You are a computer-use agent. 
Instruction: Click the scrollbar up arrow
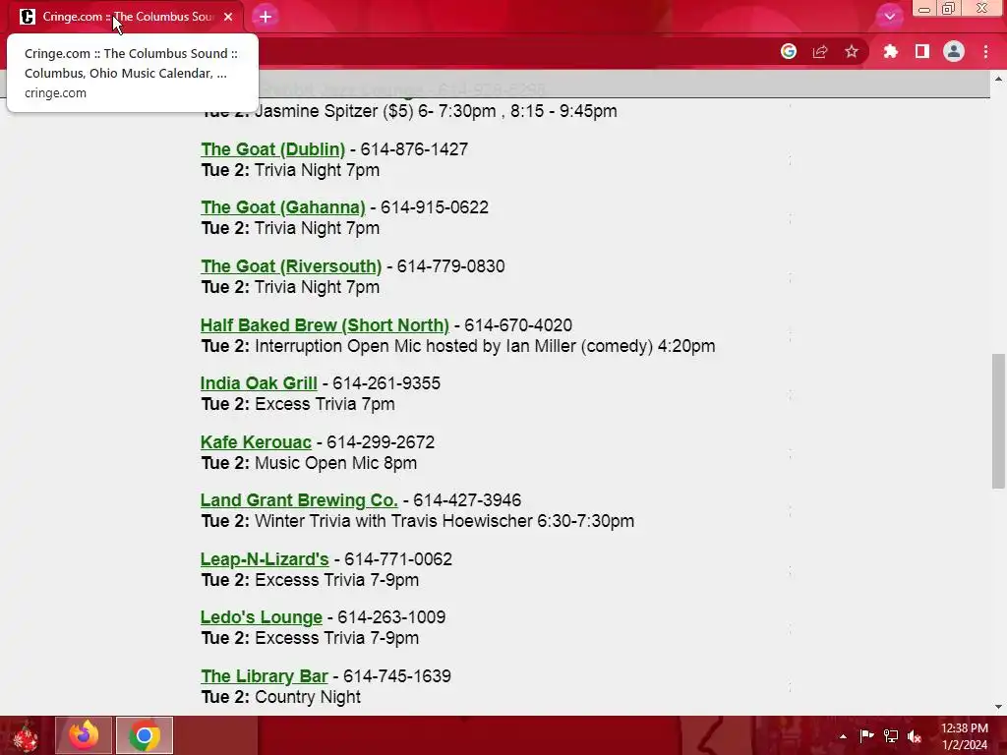coord(998,79)
